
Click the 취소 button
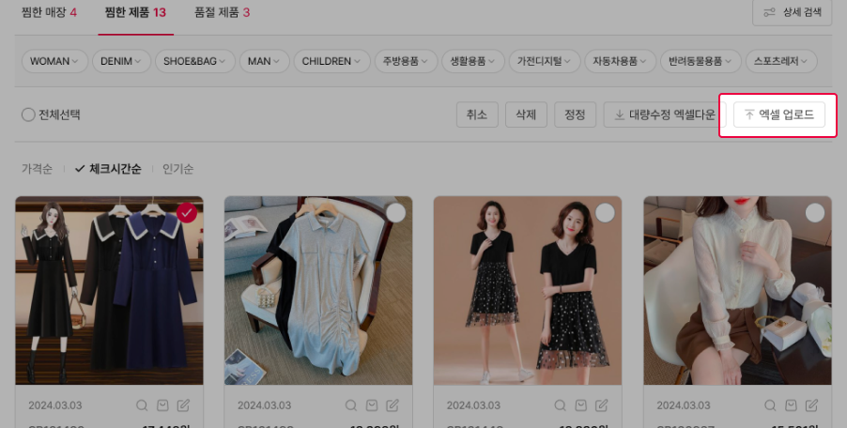pos(477,115)
